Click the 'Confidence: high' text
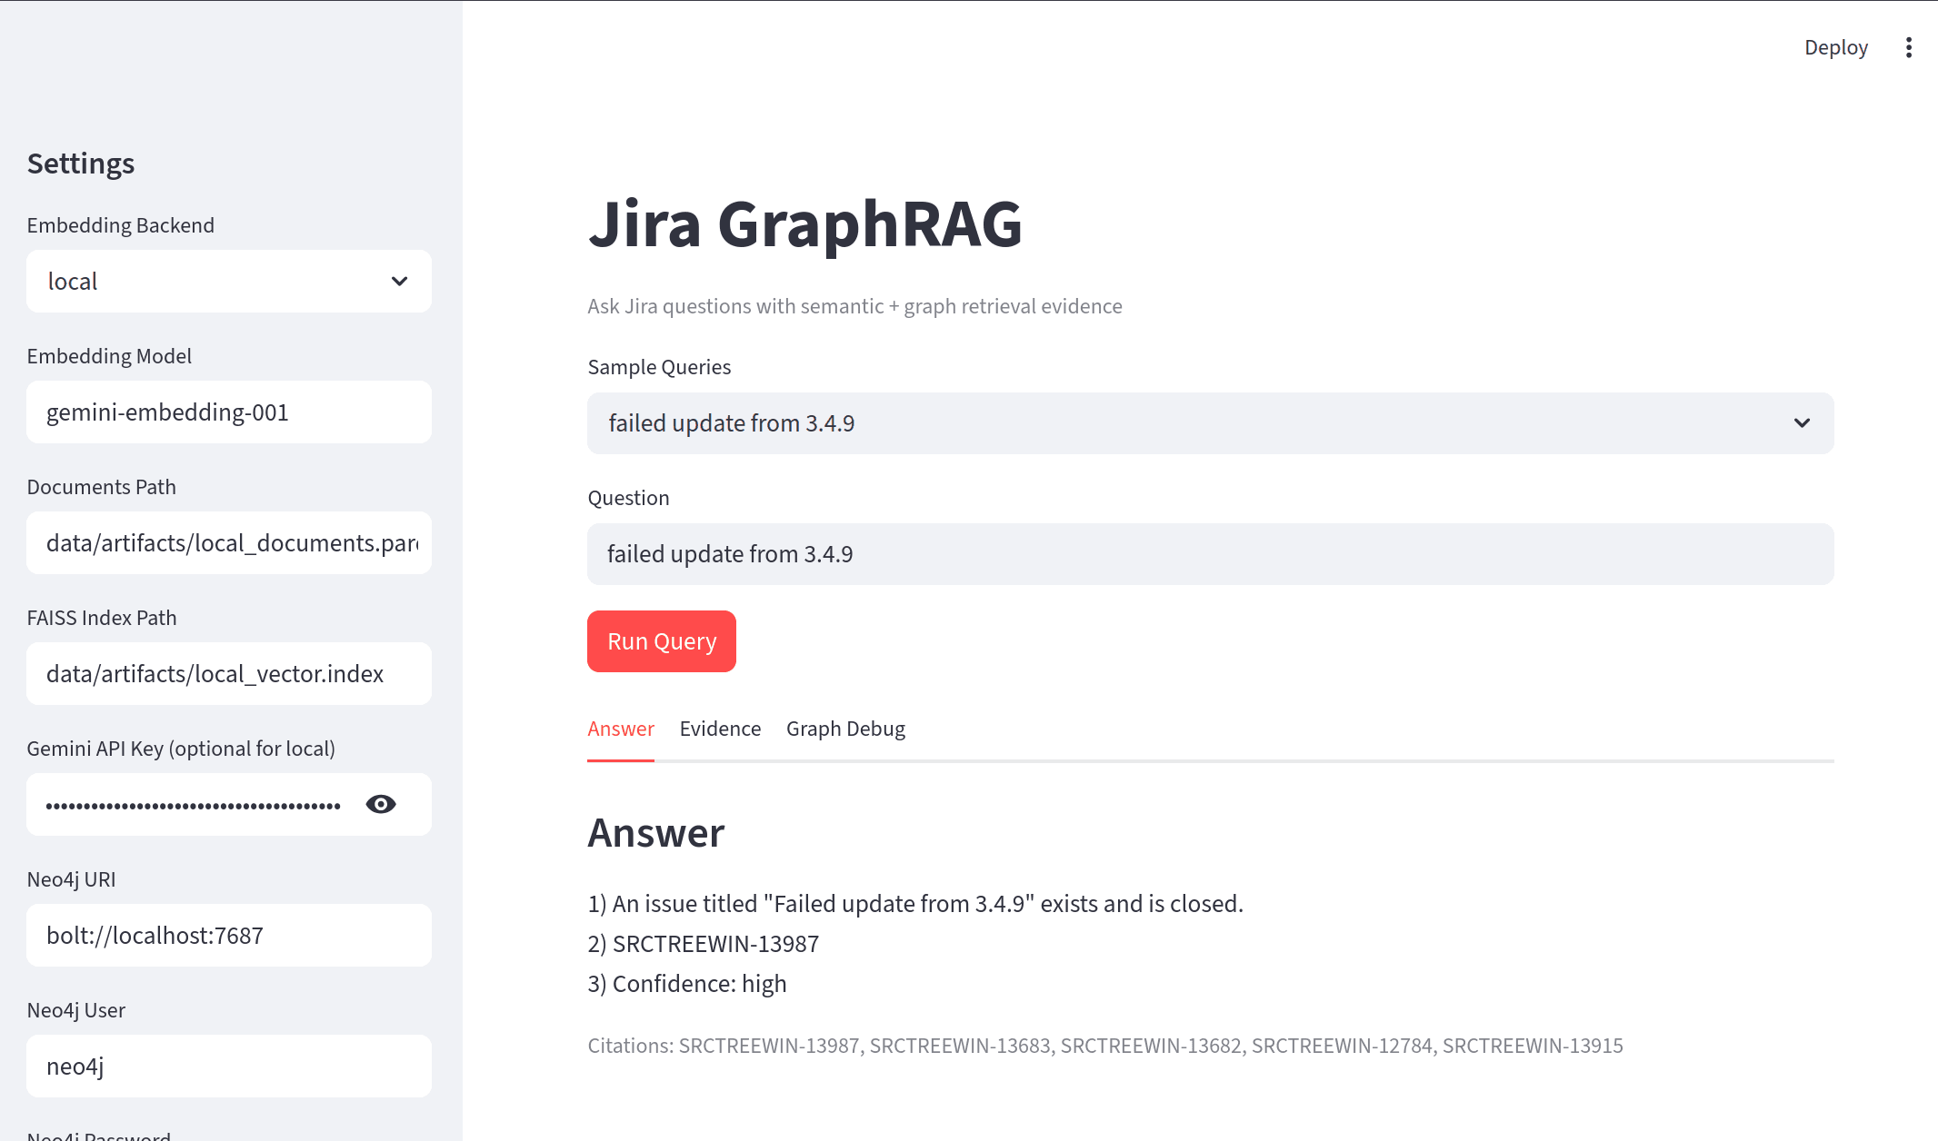This screenshot has height=1141, width=1938. point(687,984)
